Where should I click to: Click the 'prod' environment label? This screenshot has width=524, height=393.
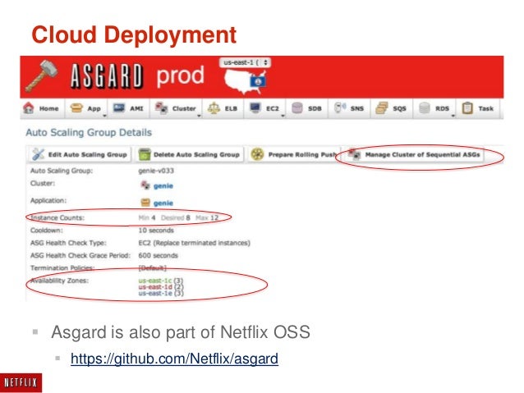[x=180, y=76]
